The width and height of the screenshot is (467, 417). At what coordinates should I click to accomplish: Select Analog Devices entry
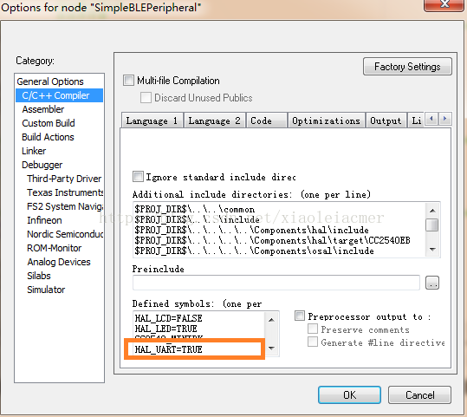pos(59,262)
